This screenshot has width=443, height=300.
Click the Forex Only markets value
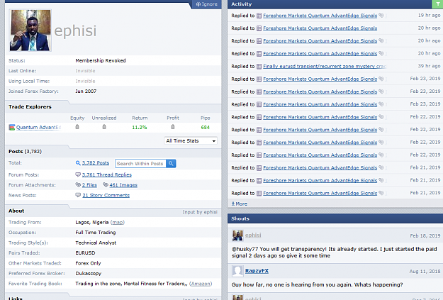coord(88,263)
